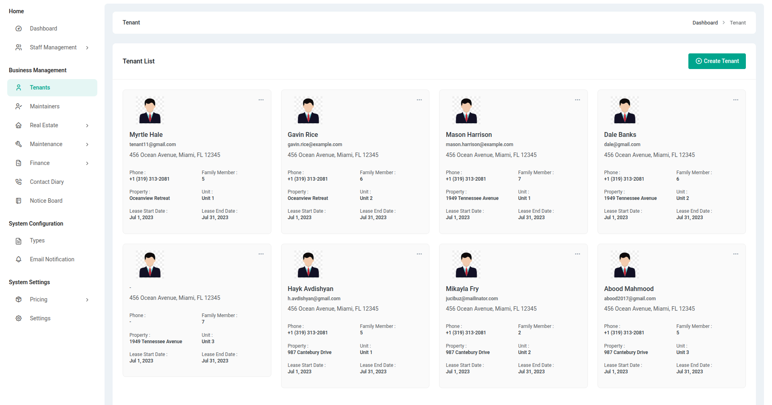Open the Maintenance sidebar menu item
This screenshot has height=405, width=772.
46,144
